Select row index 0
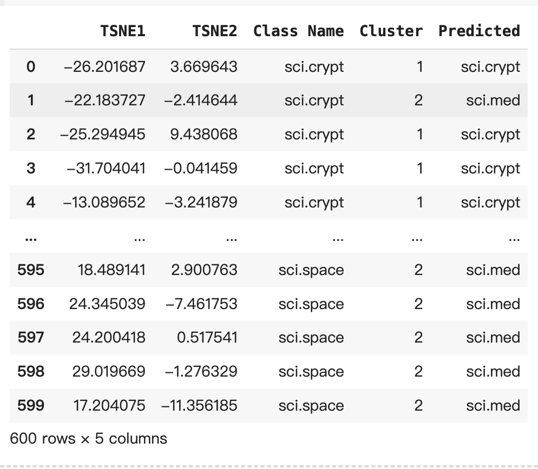Screen dimensions: 538x469 (31, 66)
